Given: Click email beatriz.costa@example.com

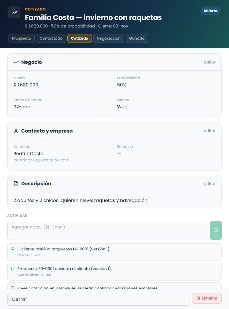Looking at the screenshot, I should 41,160.
